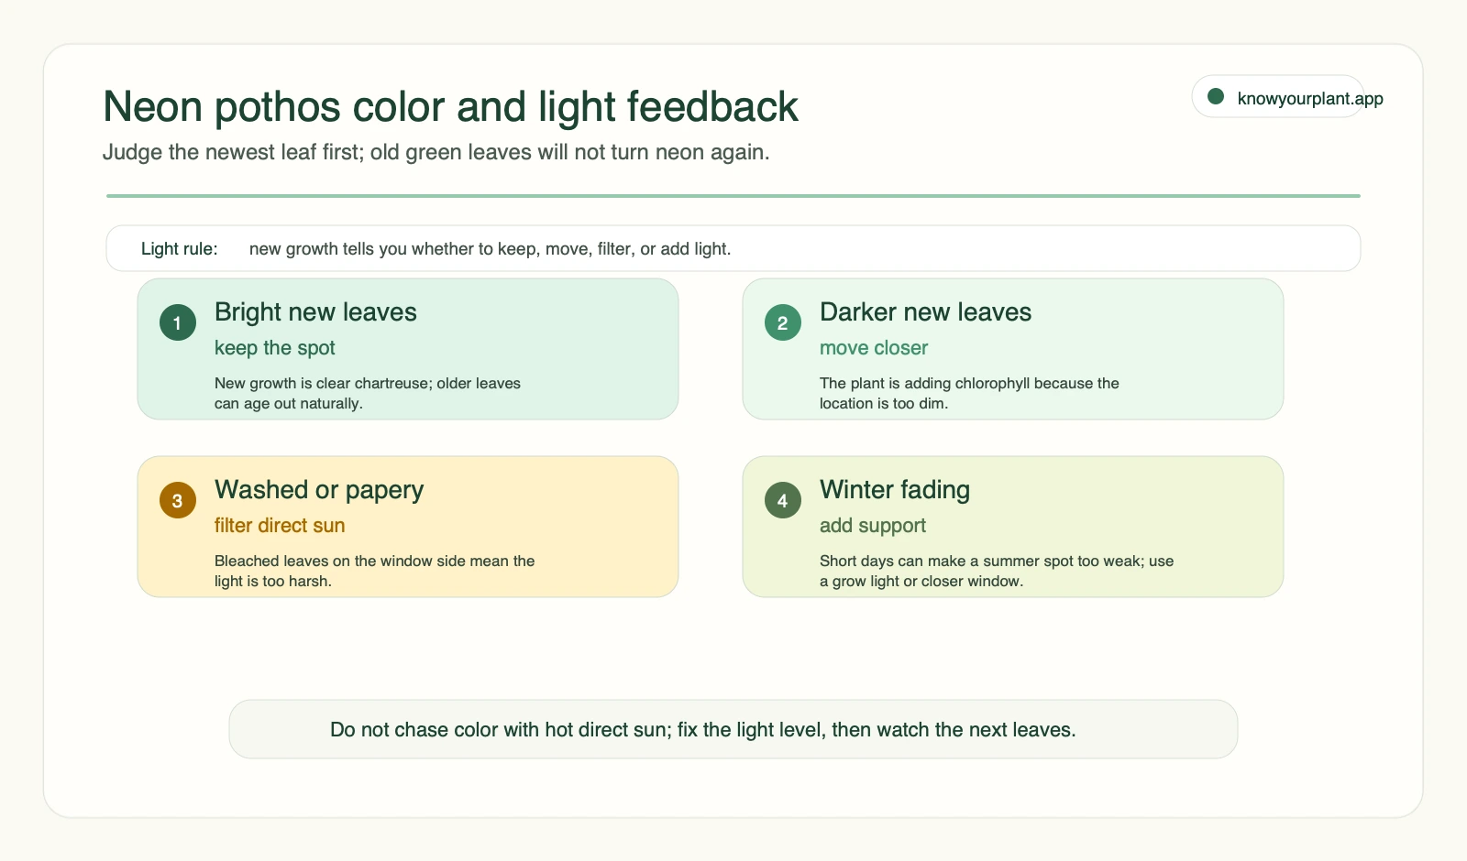
Task: Click the green dot beside knowyourplant.app
Action: (1216, 96)
